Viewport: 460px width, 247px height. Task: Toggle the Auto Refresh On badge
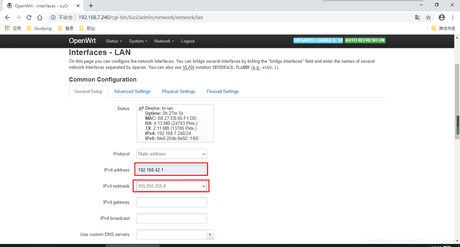[x=365, y=40]
